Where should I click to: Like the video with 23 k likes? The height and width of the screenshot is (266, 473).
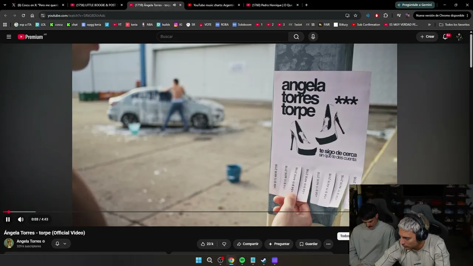point(207,244)
